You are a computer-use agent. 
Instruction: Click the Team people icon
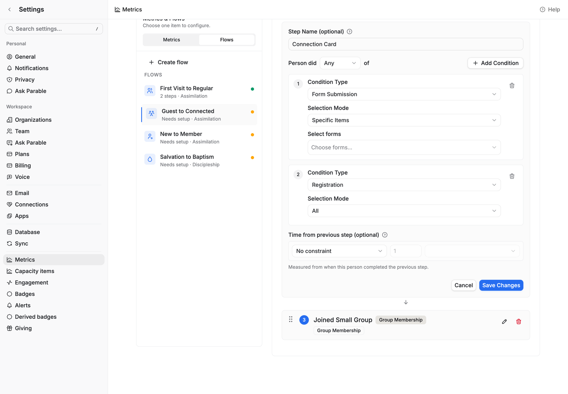[x=9, y=131]
